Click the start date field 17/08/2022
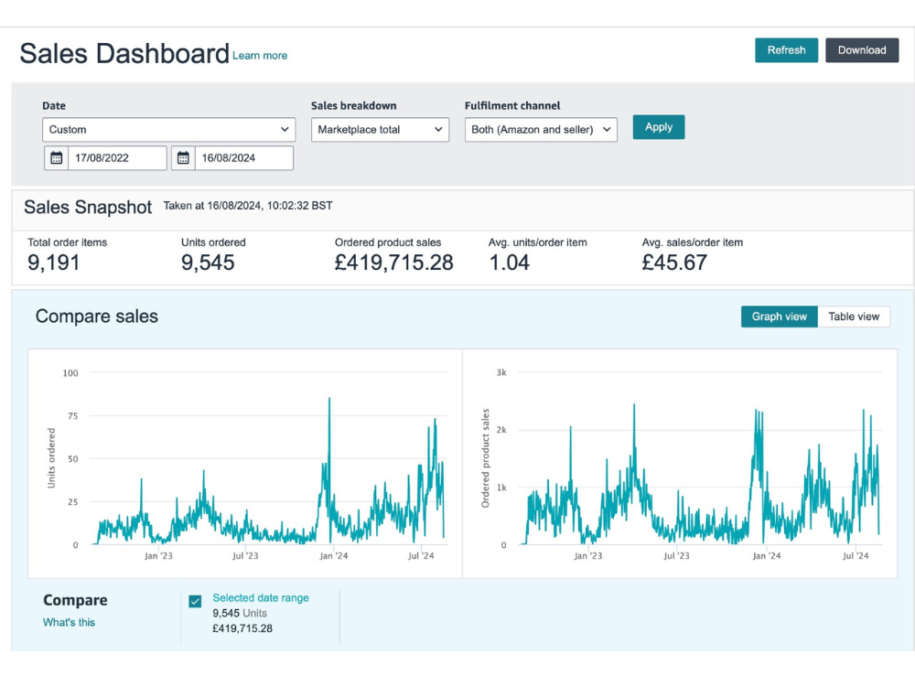Screen dimensions: 915x686 tap(115, 158)
